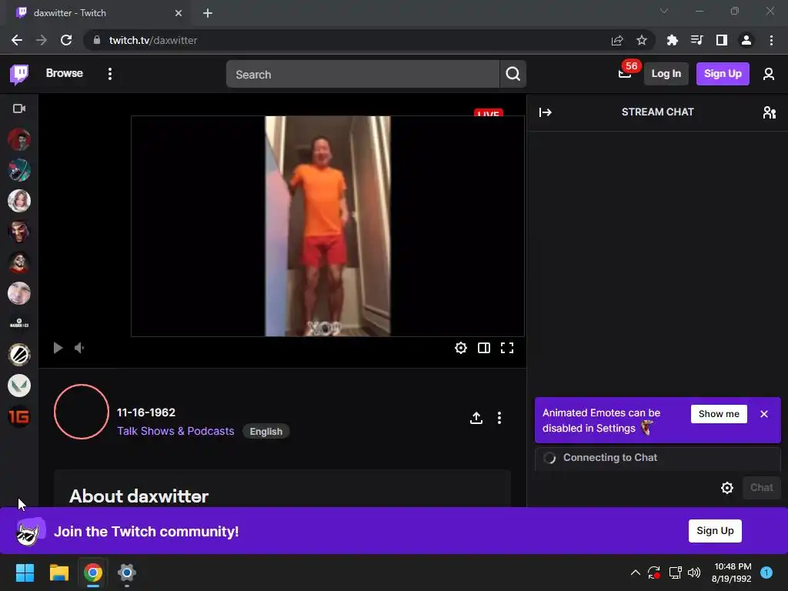The width and height of the screenshot is (788, 591).
Task: Open File Explorer from the taskbar
Action: (58, 573)
